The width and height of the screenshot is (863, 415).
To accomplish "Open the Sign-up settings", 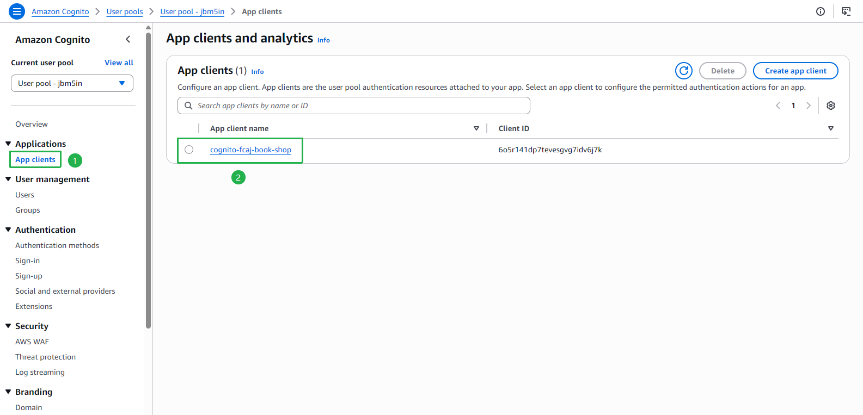I will click(29, 276).
